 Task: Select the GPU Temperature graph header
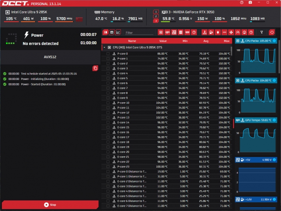point(256,120)
